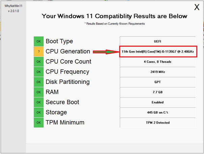The image size is (204, 154).
Task: Click the 7.7 GB result value
Action: click(157, 92)
